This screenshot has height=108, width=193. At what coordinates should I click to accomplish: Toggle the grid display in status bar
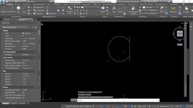[93, 106]
